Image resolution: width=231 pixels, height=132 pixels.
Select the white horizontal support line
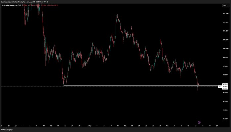142,85
